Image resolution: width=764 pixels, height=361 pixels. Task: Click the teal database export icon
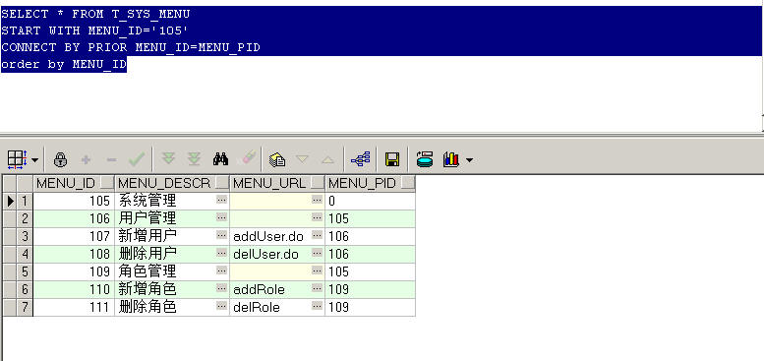point(425,159)
